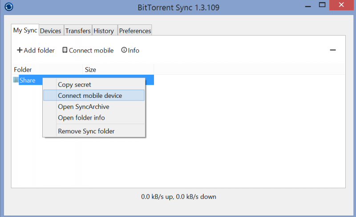Select the My Sync tab
356x217 pixels.
[25, 30]
